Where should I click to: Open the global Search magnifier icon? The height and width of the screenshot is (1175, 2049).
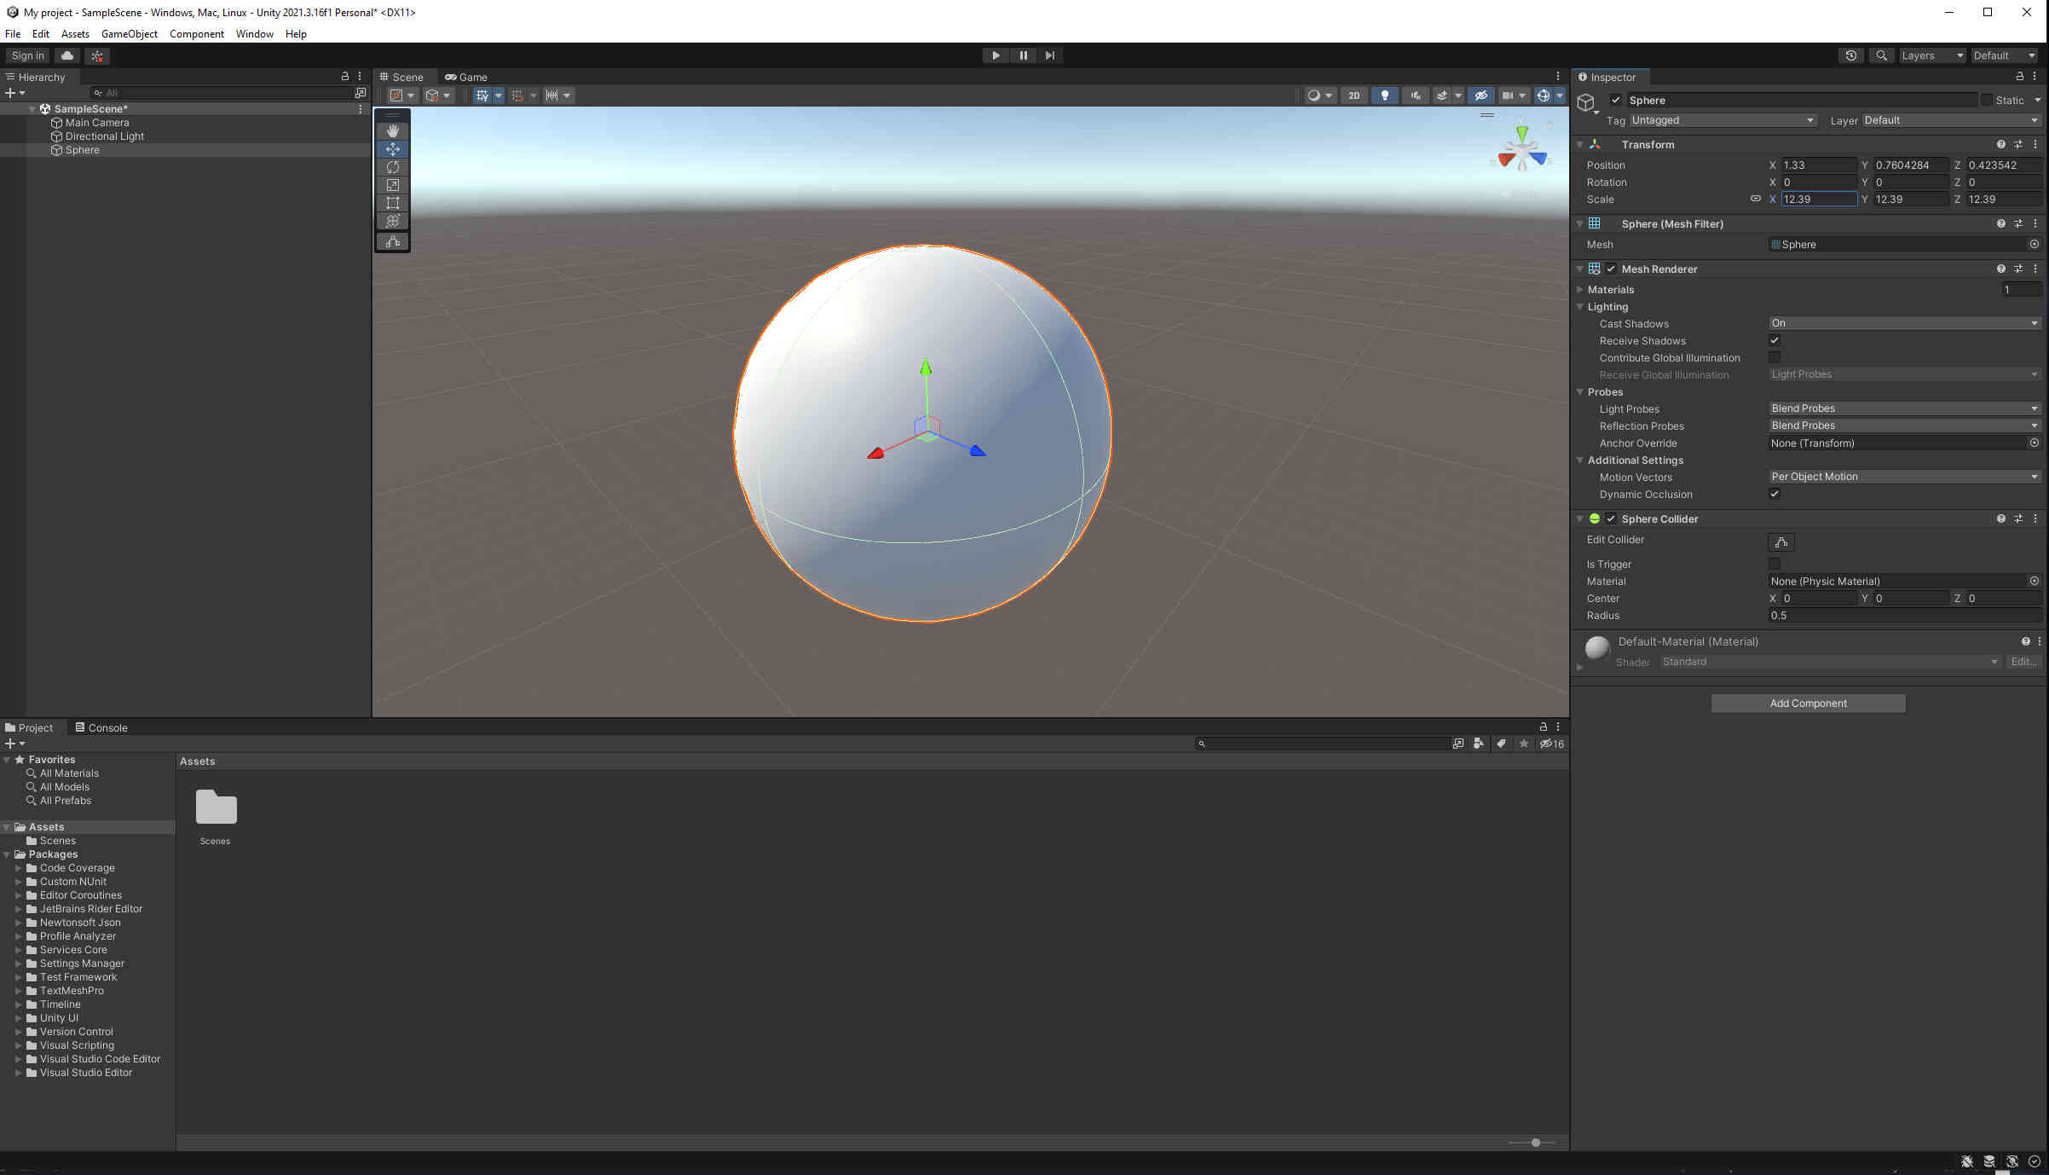1881,55
